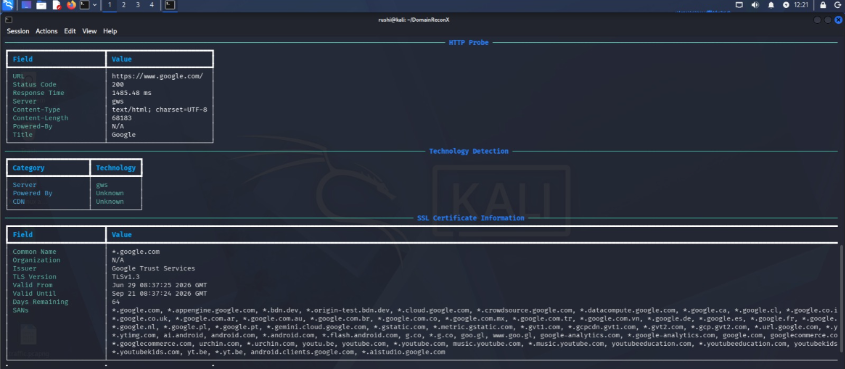Viewport: 845px width, 369px height.
Task: Launch the text editor panel icon
Action: coord(57,5)
